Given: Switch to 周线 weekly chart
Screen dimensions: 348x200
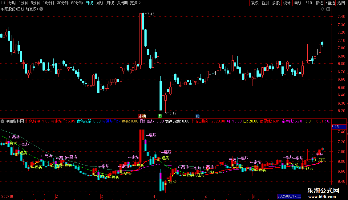Looking at the screenshot, I should tap(100, 3).
